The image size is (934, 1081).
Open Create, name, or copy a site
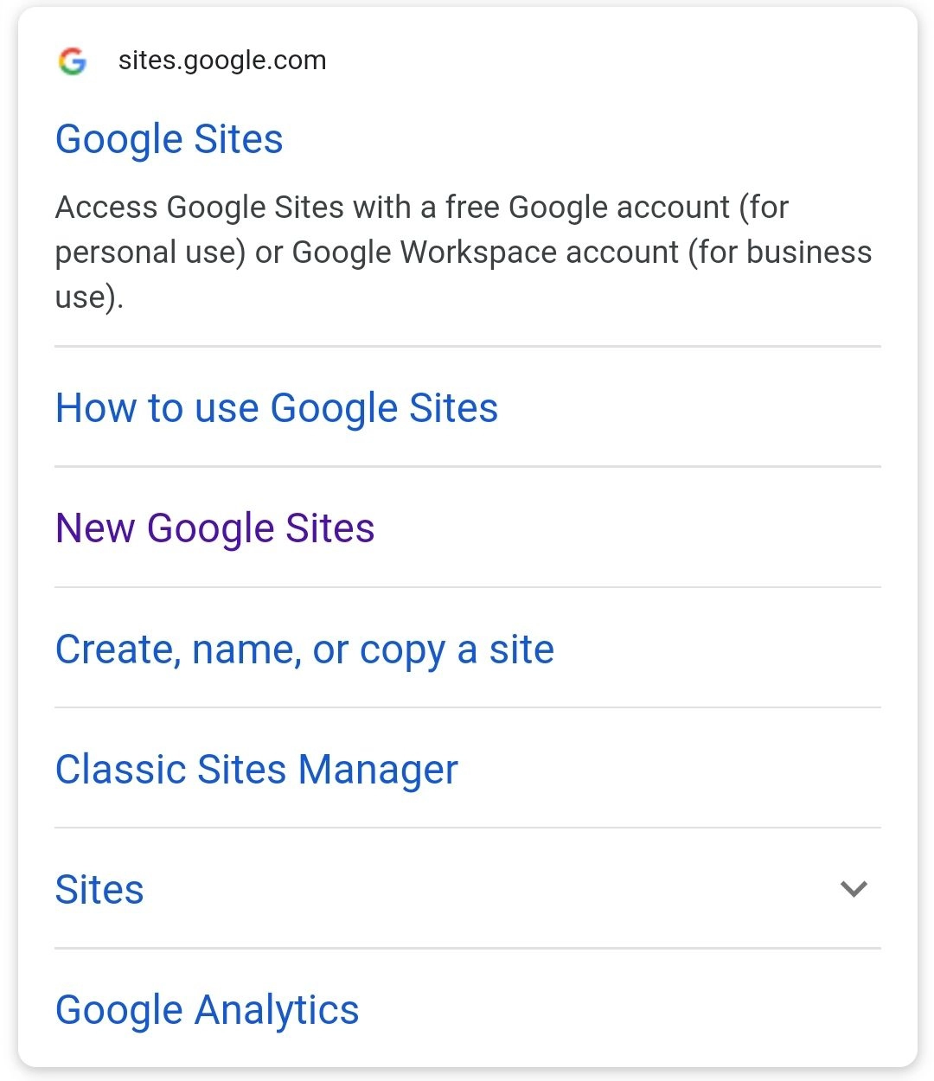tap(304, 649)
